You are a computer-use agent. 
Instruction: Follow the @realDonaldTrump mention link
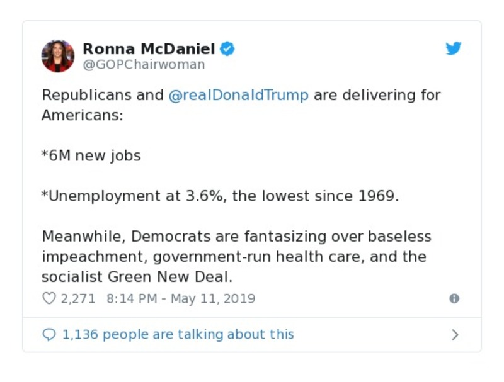[x=239, y=96]
